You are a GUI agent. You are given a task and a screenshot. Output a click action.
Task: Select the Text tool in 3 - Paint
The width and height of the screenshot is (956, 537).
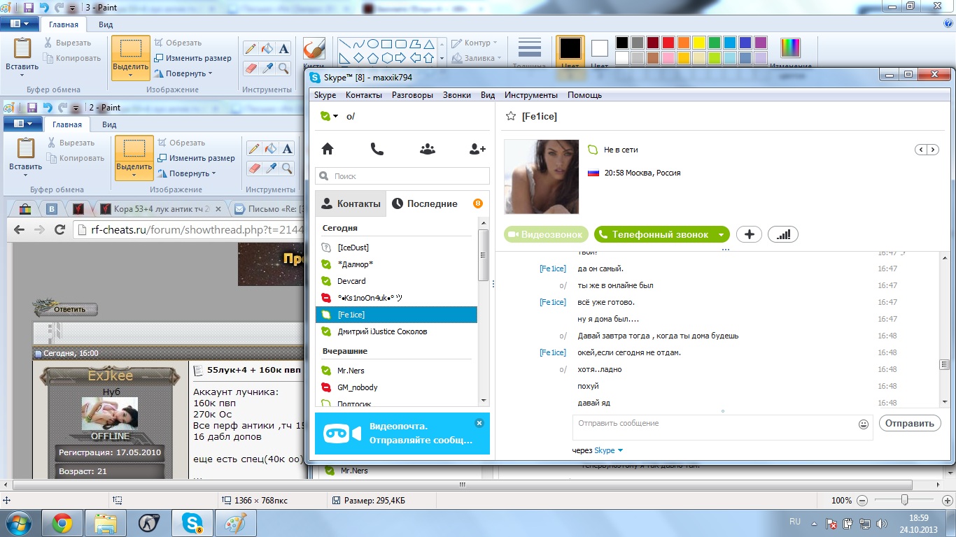[283, 49]
